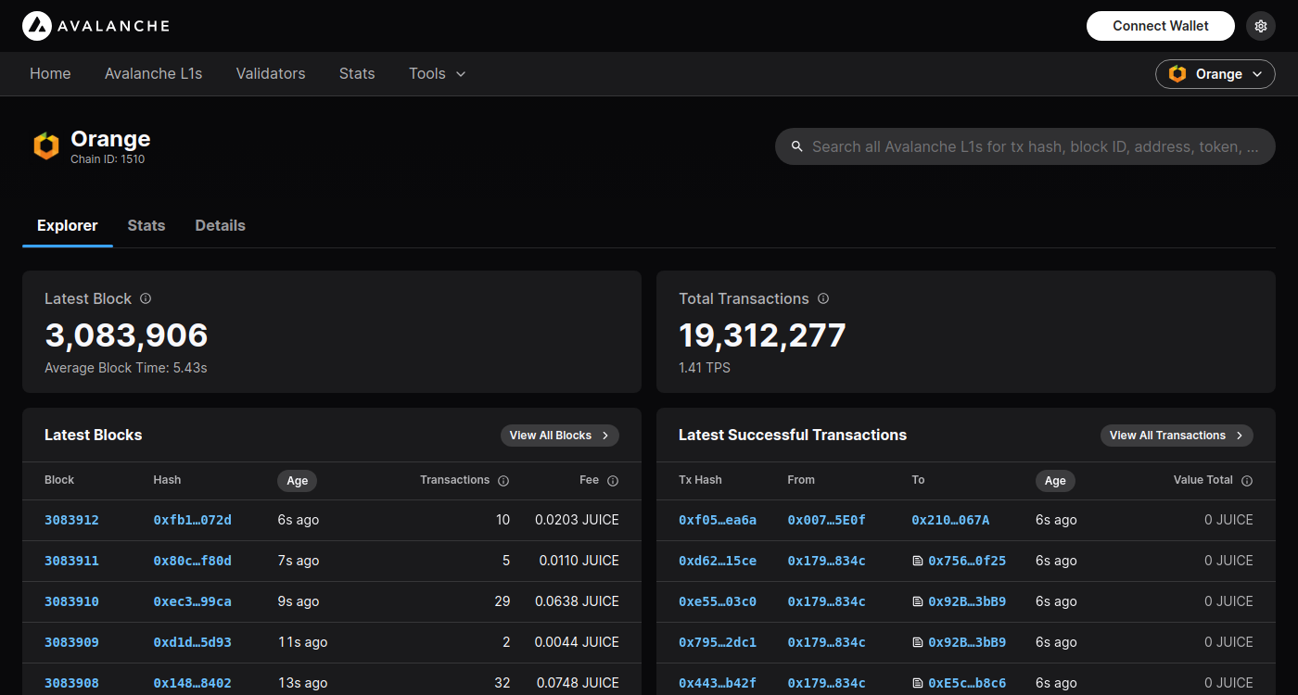Expand the Tools dropdown menu
The image size is (1298, 695).
pos(437,73)
